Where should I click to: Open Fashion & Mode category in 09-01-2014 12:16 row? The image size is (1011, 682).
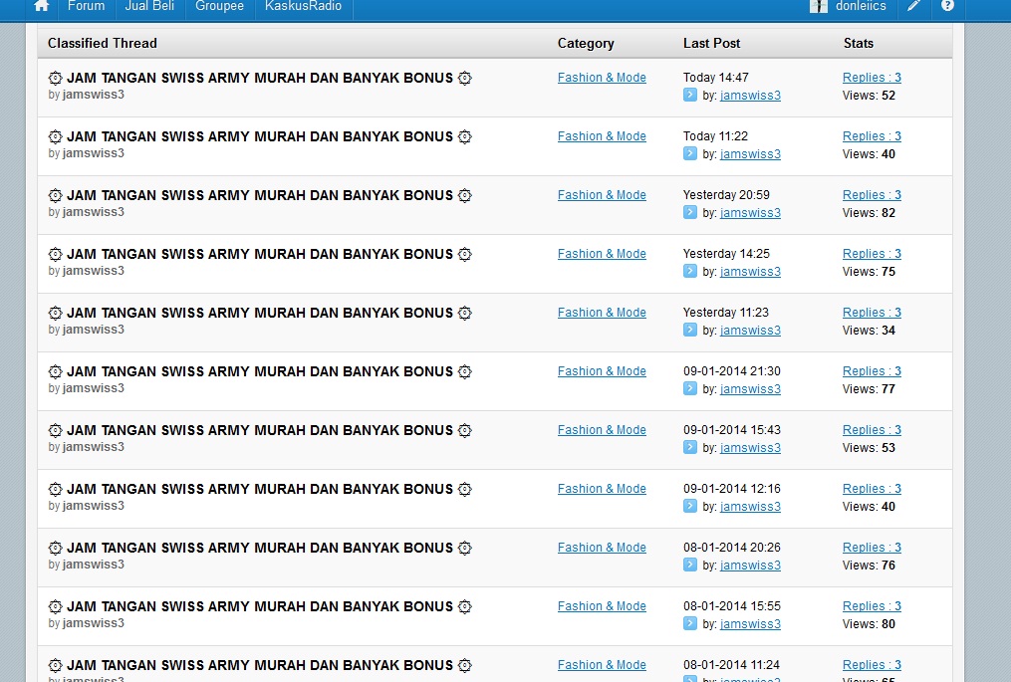[x=602, y=488]
